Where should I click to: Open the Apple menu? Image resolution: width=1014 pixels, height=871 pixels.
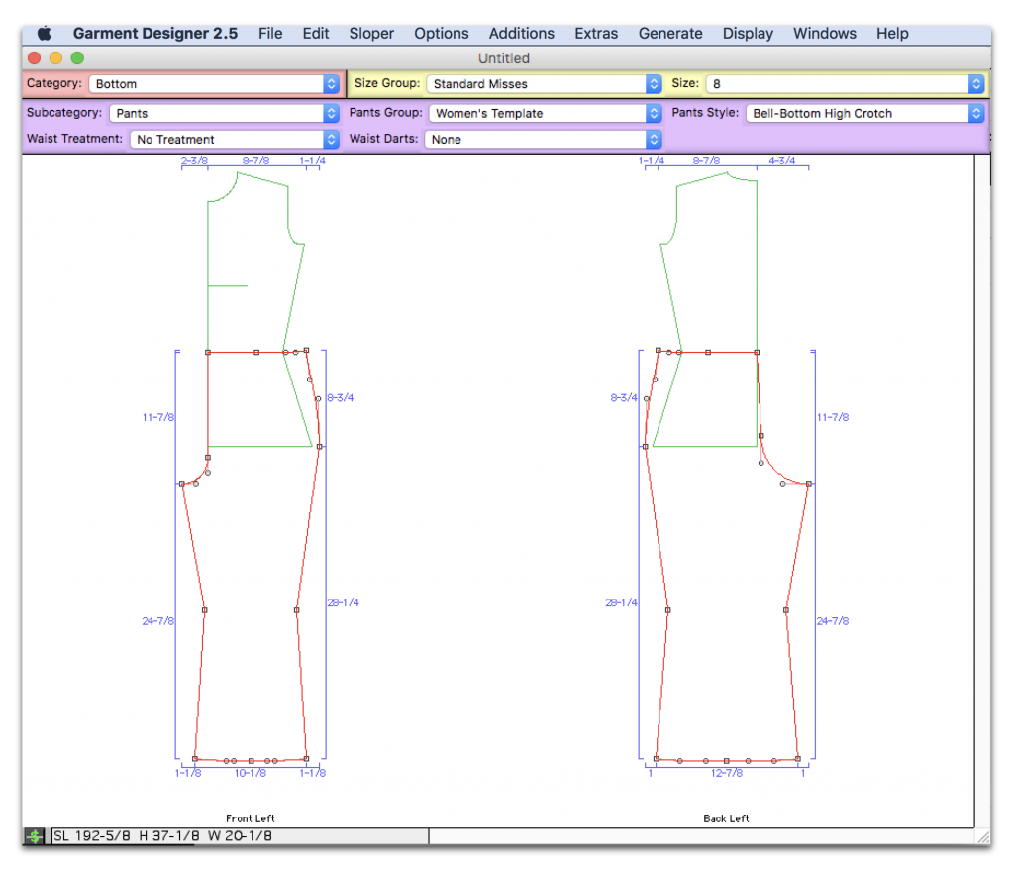(x=44, y=33)
